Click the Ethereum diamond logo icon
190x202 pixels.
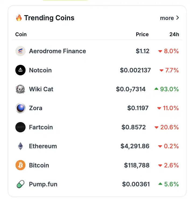click(20, 146)
